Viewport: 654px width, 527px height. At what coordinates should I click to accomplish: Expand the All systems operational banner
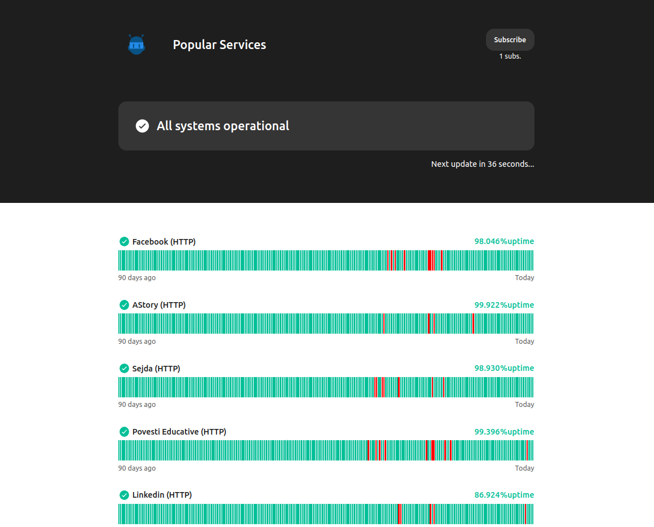(326, 126)
